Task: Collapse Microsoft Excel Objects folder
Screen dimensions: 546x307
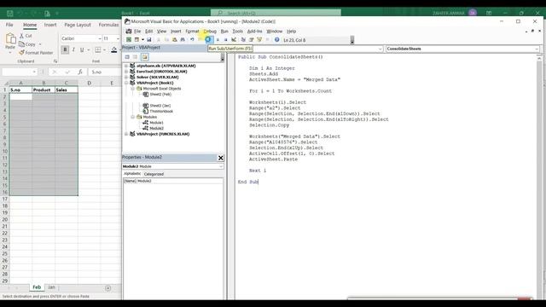Action: tap(133, 89)
